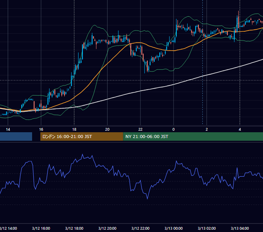Click the 3/12 16:00 date label

point(41,229)
